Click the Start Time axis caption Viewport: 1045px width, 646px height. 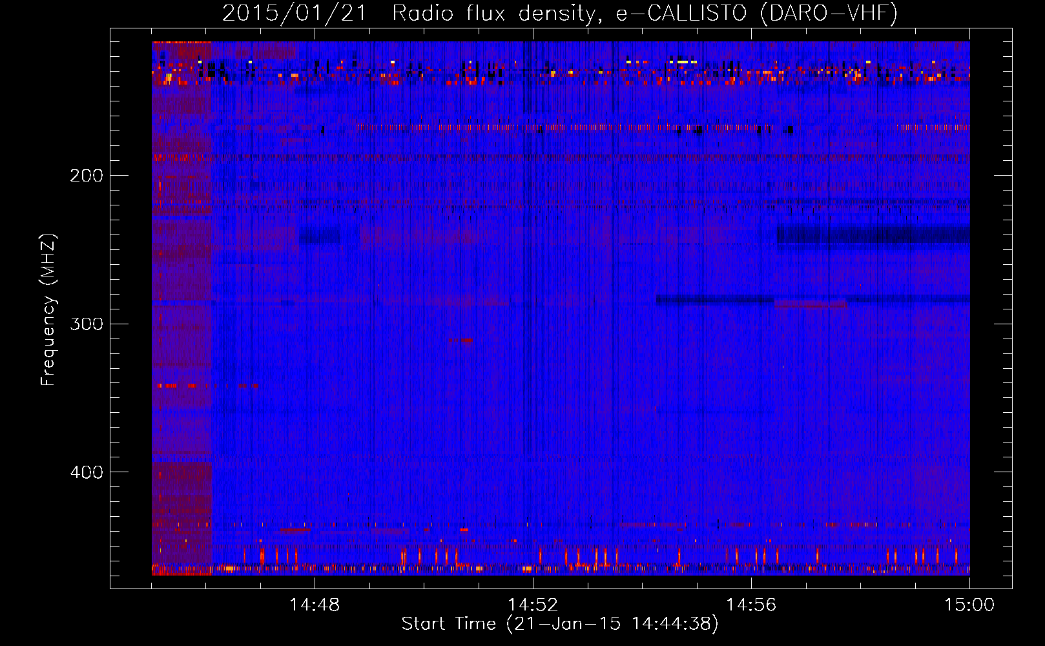coord(560,624)
